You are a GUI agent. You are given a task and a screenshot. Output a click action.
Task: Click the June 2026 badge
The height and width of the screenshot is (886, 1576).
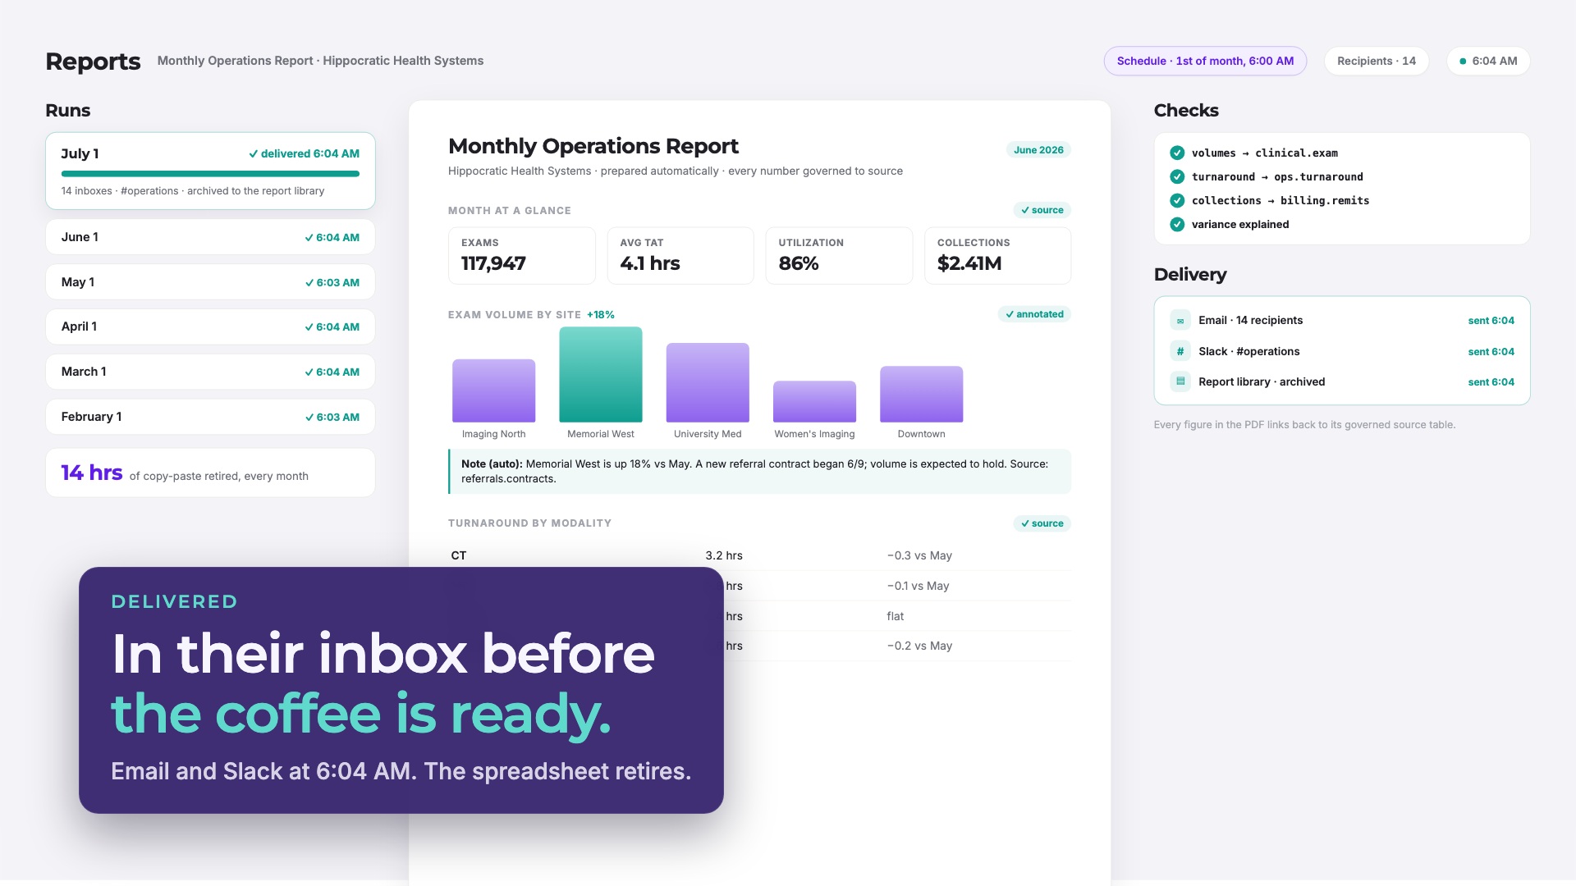(x=1038, y=150)
